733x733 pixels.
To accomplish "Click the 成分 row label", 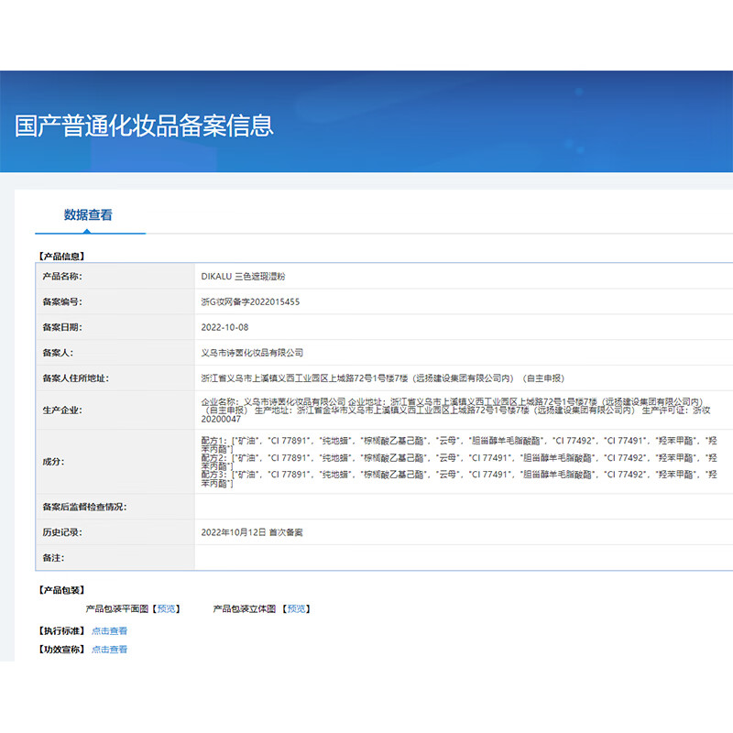I will click(x=53, y=461).
